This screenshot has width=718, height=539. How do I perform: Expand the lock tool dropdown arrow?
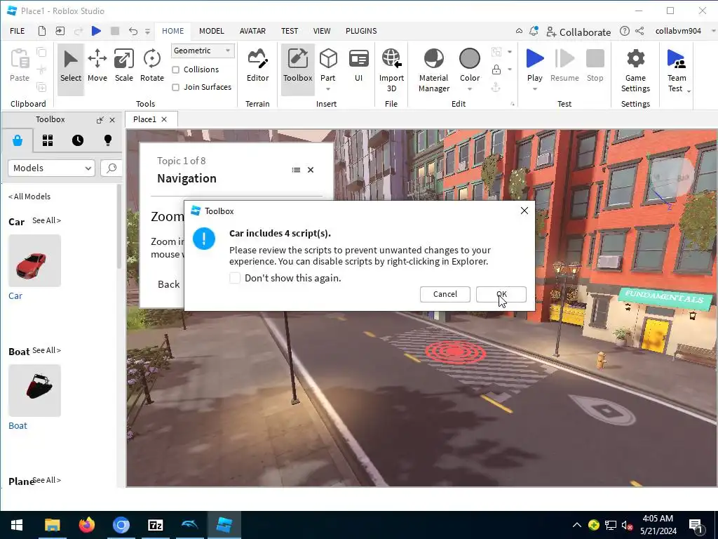pyautogui.click(x=510, y=69)
